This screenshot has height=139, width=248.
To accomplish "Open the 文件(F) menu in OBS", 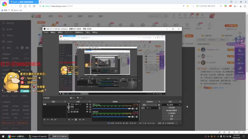I will [46, 32].
